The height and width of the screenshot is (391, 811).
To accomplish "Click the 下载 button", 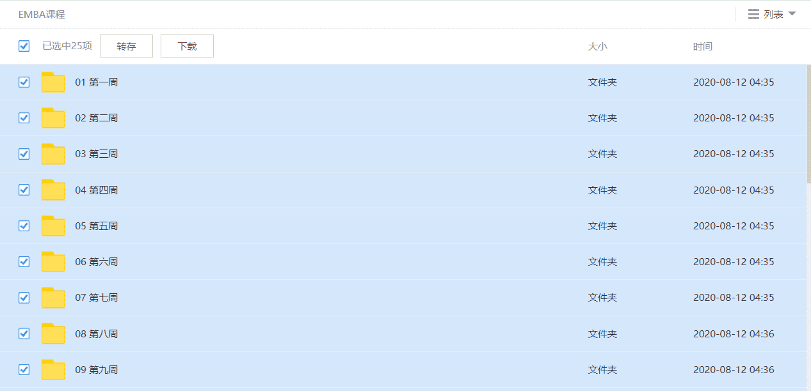I will (187, 46).
